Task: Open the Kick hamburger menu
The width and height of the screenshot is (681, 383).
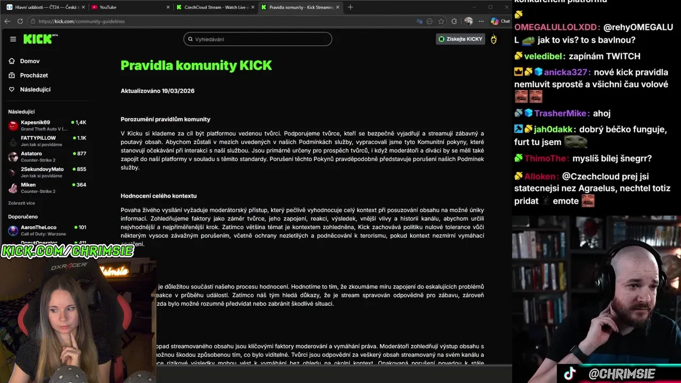Action: tap(13, 39)
